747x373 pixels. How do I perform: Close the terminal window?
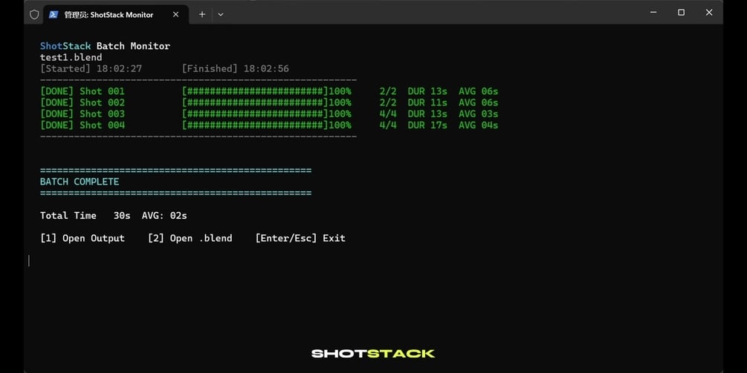pos(709,13)
